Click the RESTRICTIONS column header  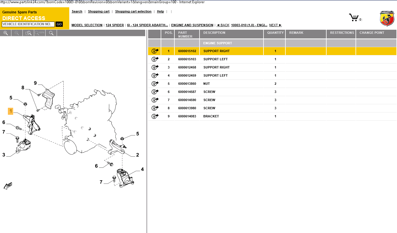[x=341, y=34]
